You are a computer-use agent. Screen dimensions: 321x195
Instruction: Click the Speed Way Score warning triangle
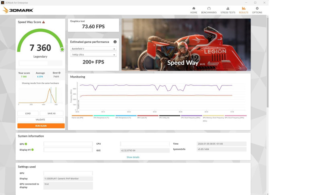coord(43,22)
